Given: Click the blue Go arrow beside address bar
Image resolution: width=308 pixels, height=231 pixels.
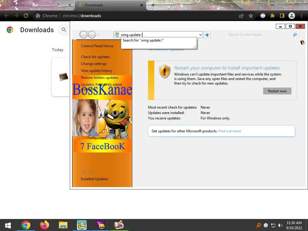Looking at the screenshot, I should [207, 35].
